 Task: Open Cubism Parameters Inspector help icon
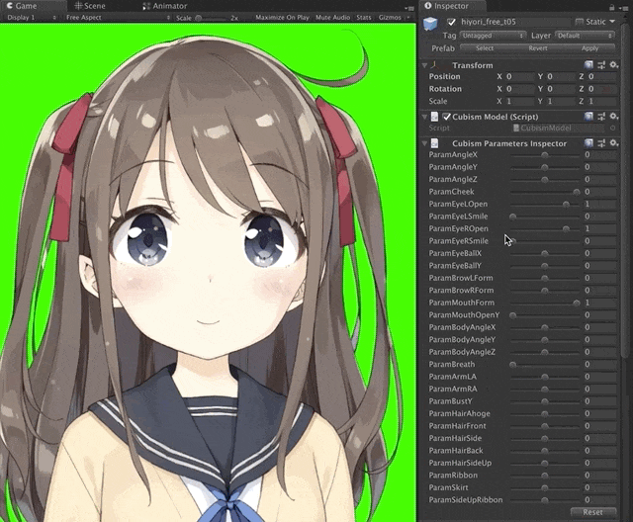(x=589, y=143)
